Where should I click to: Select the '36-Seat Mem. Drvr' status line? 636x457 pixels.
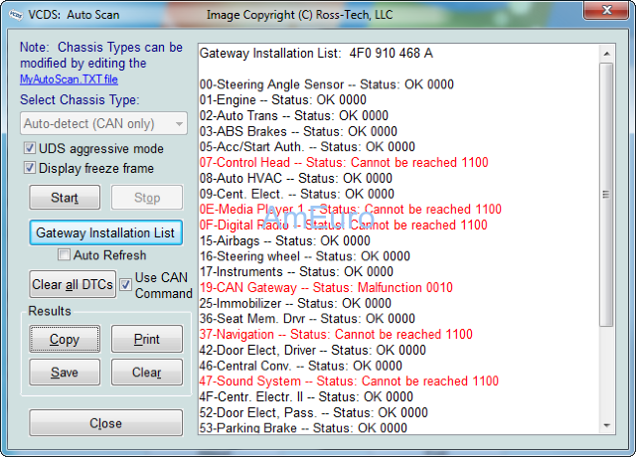tap(307, 319)
